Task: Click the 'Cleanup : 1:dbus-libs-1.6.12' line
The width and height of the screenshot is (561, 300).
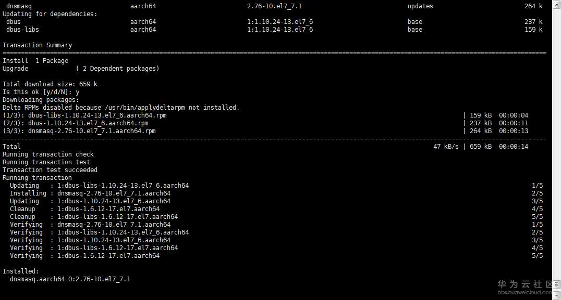Action: (93, 217)
